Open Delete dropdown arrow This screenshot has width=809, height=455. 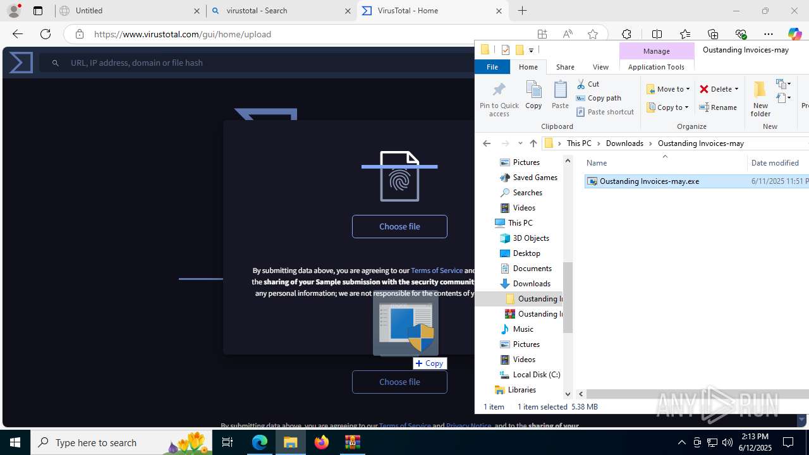click(736, 89)
